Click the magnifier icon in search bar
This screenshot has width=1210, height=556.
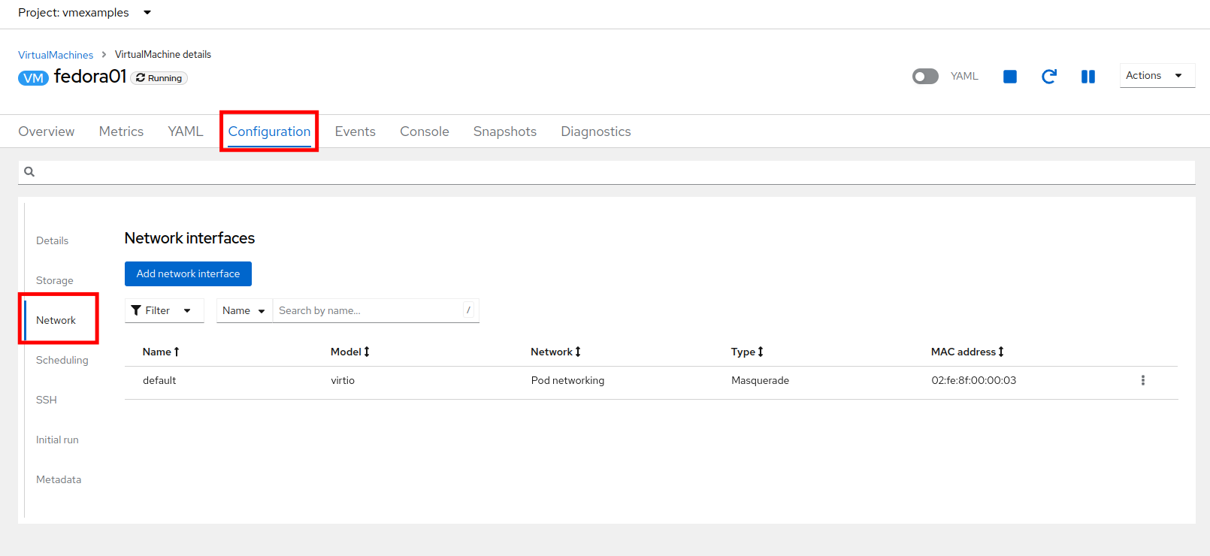[x=29, y=172]
